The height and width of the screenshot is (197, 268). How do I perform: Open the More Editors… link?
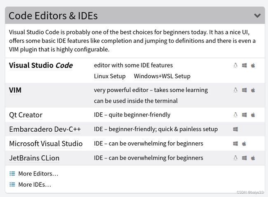(x=38, y=174)
